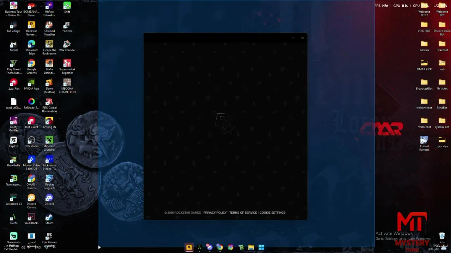This screenshot has width=451, height=253.
Task: Select the Discord Canary desktop icon
Action: tap(31, 201)
